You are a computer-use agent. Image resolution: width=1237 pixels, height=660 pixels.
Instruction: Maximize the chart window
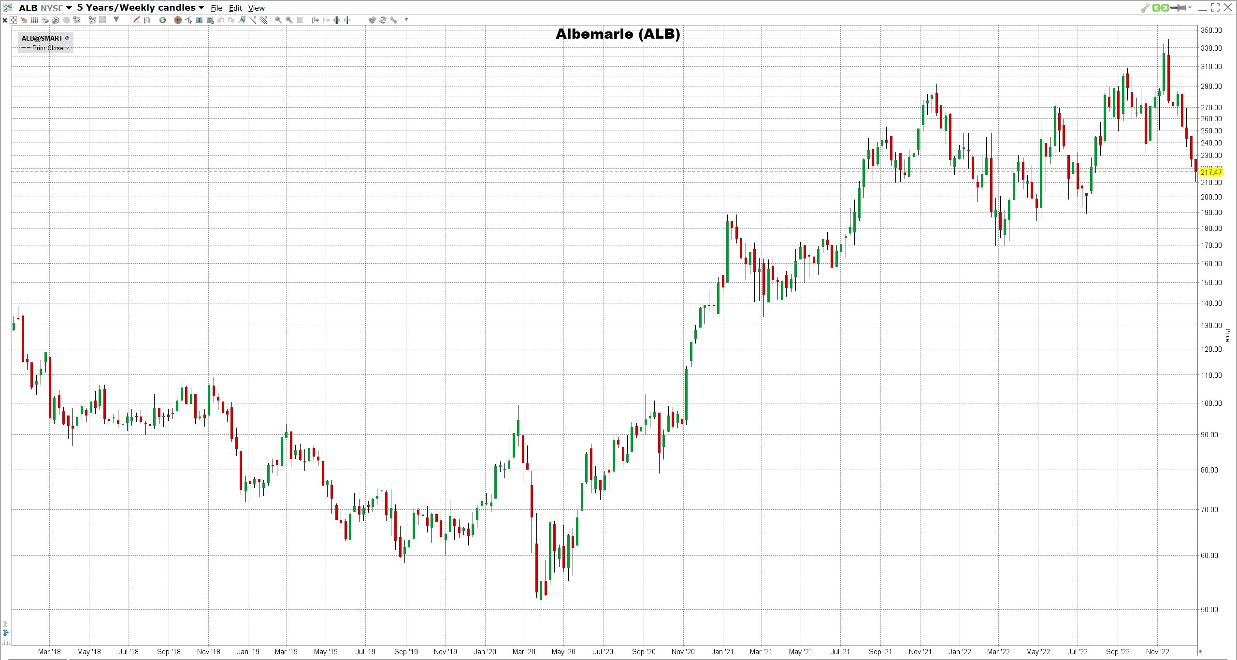[1215, 7]
